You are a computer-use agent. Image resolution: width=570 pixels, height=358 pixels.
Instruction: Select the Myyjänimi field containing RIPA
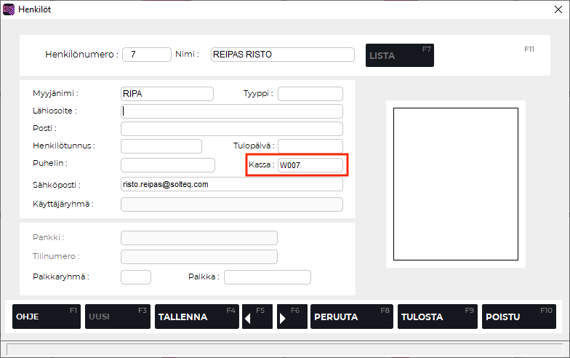tap(166, 93)
